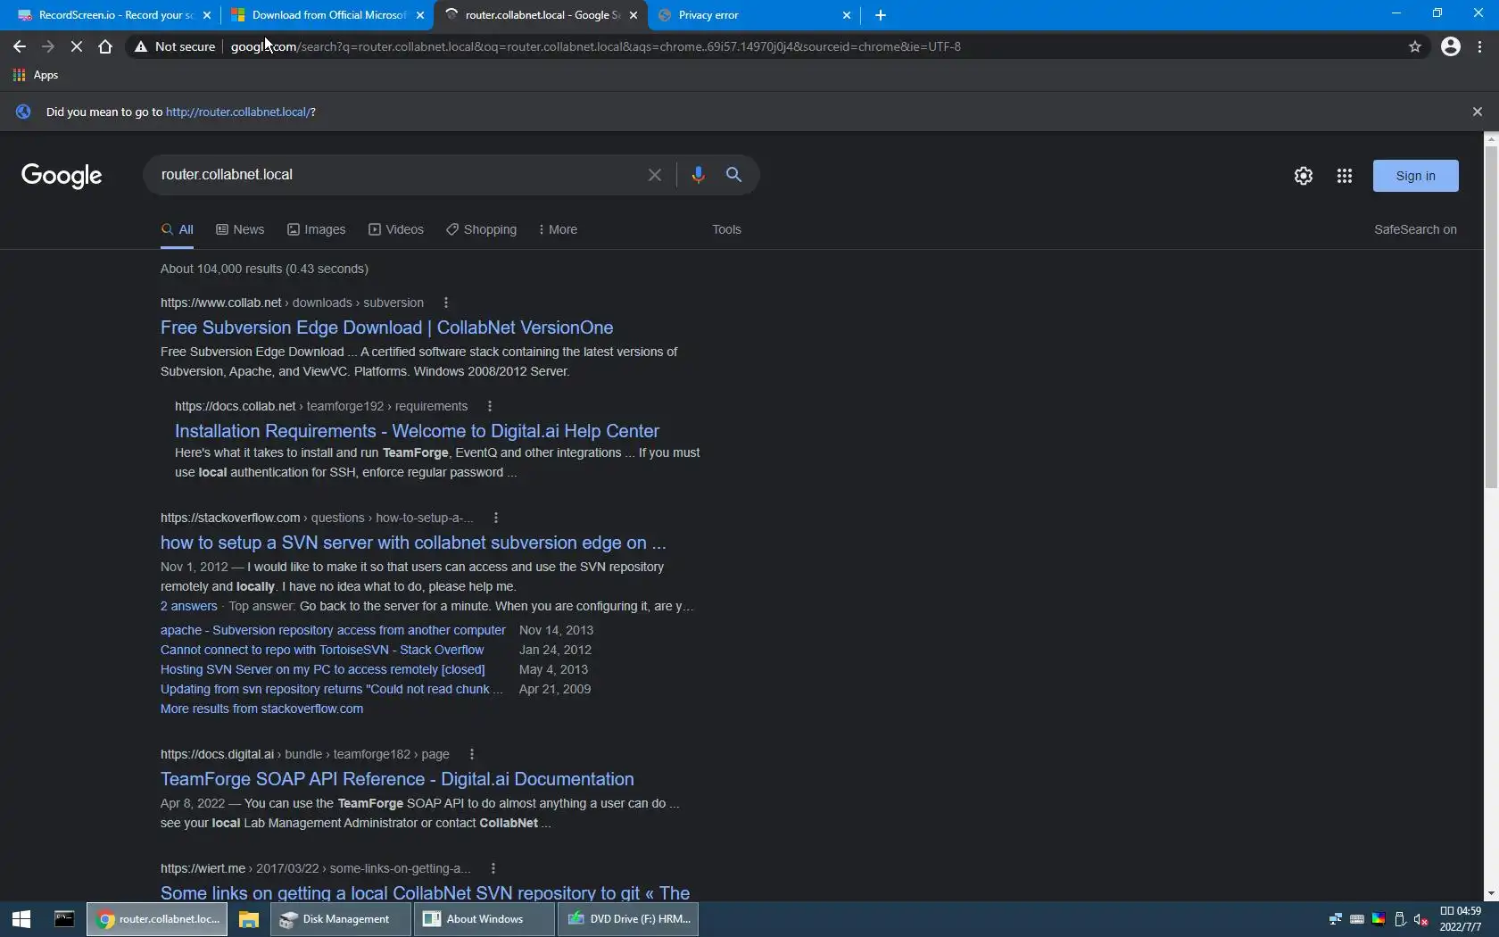
Task: Open Chrome three-dot menu
Action: pyautogui.click(x=1480, y=46)
